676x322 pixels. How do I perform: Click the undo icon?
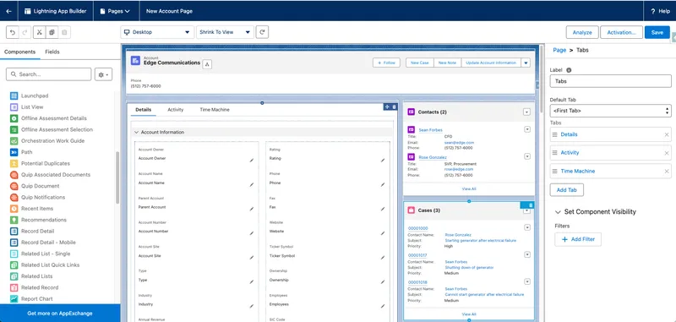tap(13, 32)
